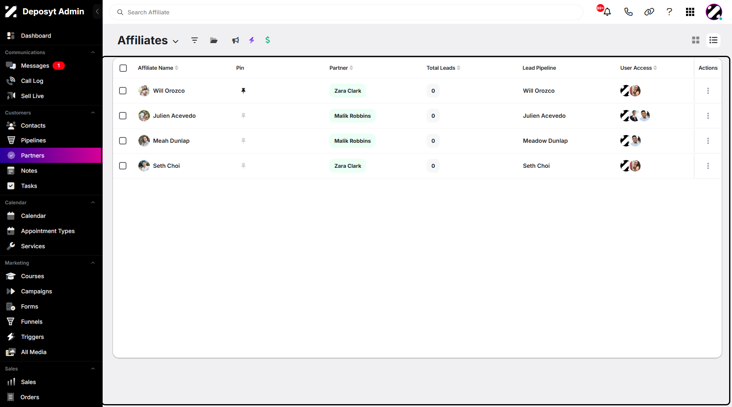
Task: Pin the Julien Acevedo affiliate
Action: point(243,116)
